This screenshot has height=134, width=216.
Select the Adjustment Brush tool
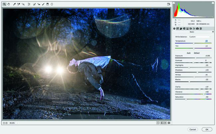click(43, 4)
